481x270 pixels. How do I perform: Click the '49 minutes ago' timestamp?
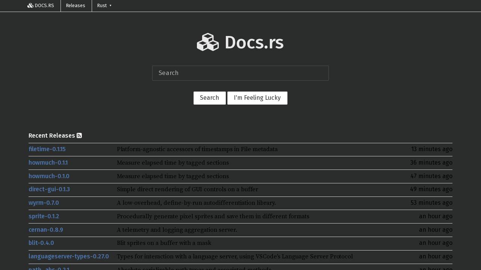coord(431,189)
